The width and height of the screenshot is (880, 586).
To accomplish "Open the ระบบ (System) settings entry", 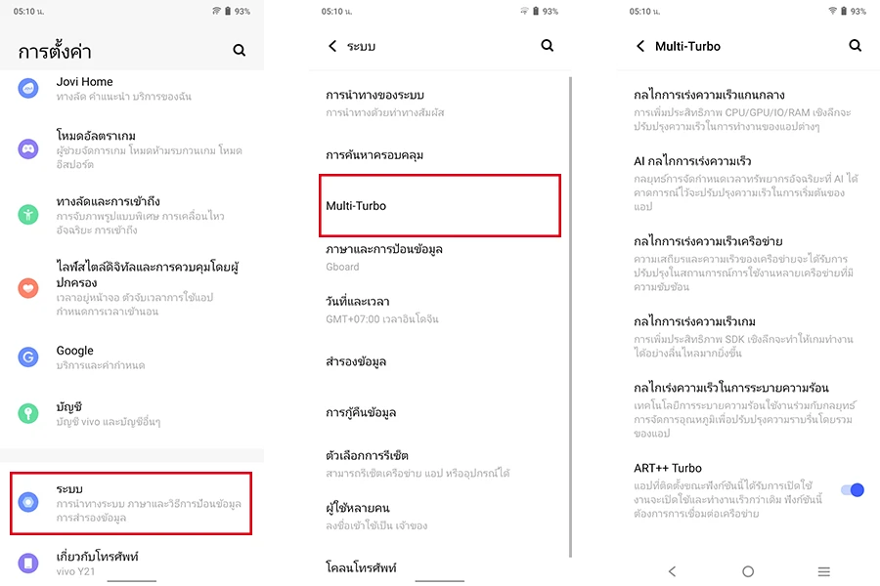I will [x=131, y=503].
